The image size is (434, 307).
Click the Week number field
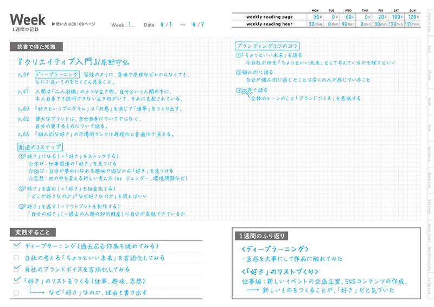130,24
